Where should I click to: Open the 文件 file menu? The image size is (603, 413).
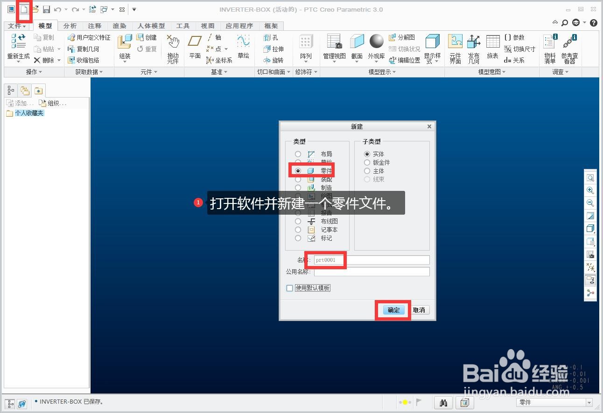coord(17,26)
